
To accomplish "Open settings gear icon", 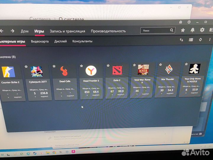I will (202, 30).
